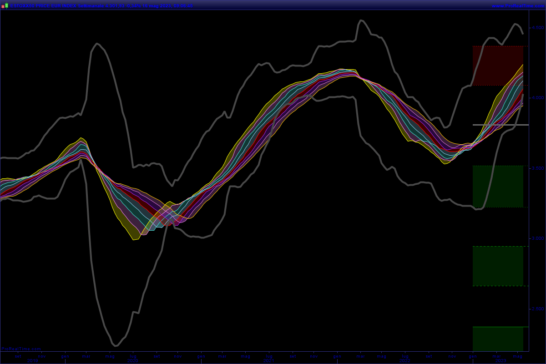This screenshot has height=364, width=546.
Task: Click the 4.500 price axis label
Action: tap(538, 27)
